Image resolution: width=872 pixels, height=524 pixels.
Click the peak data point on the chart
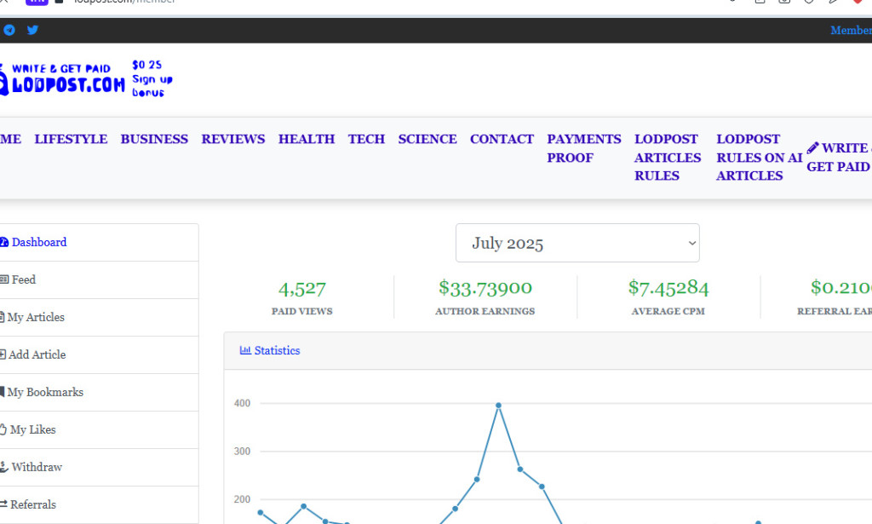coord(499,406)
